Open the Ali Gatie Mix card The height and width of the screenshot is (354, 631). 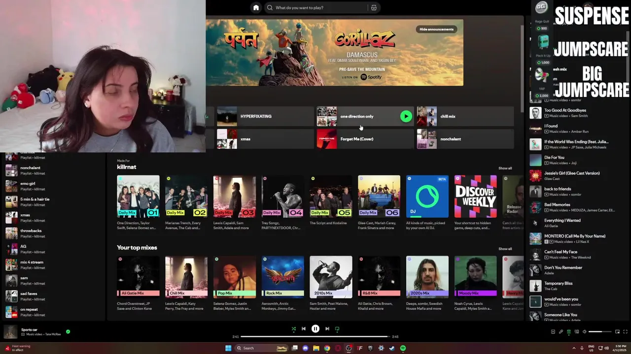tap(138, 283)
